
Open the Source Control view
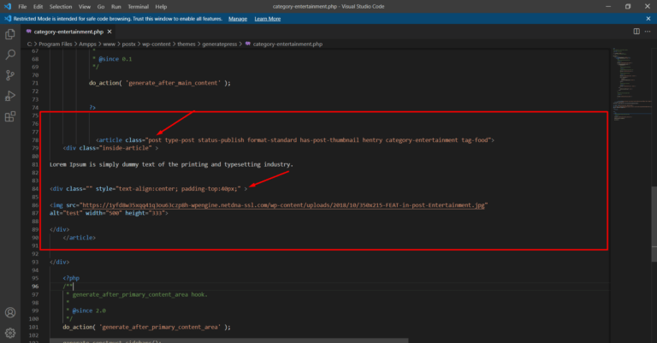(10, 75)
